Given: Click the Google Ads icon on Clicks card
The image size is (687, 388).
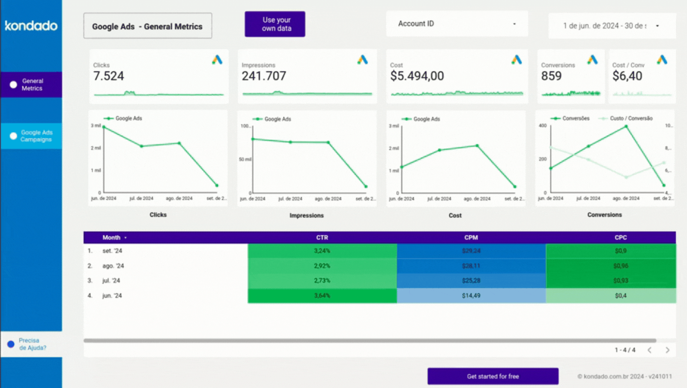Looking at the screenshot, I should point(217,60).
